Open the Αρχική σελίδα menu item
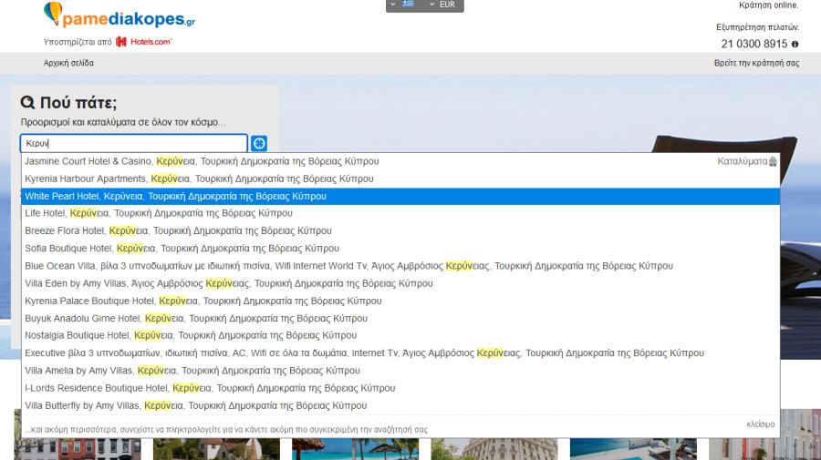The image size is (821, 460). point(68,63)
